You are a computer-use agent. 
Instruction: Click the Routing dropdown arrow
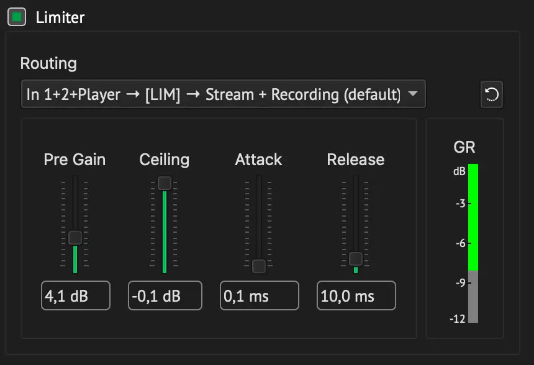413,93
